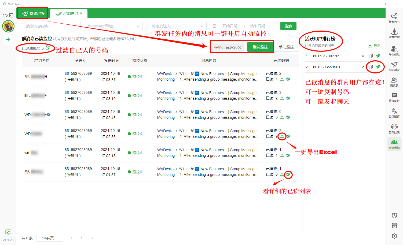
Task: Open 消息群发 bulk messaging in sidebar
Action: click(394, 66)
